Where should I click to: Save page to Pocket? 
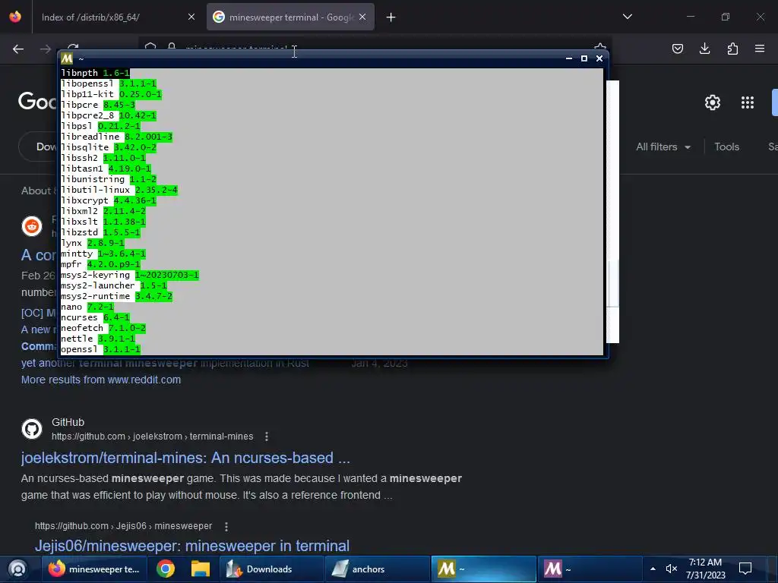678,49
